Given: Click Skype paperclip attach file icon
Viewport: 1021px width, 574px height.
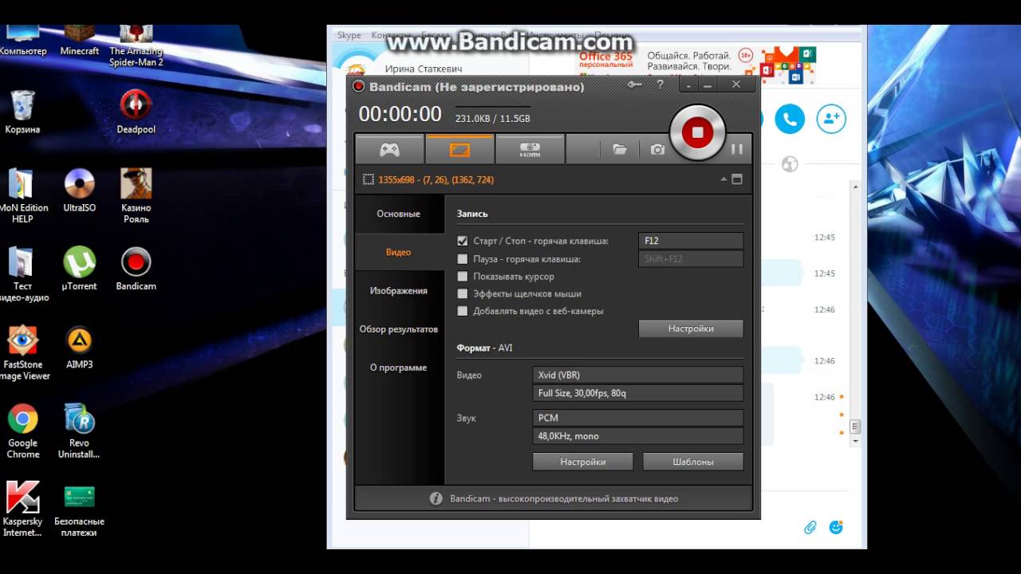Looking at the screenshot, I should 810,527.
